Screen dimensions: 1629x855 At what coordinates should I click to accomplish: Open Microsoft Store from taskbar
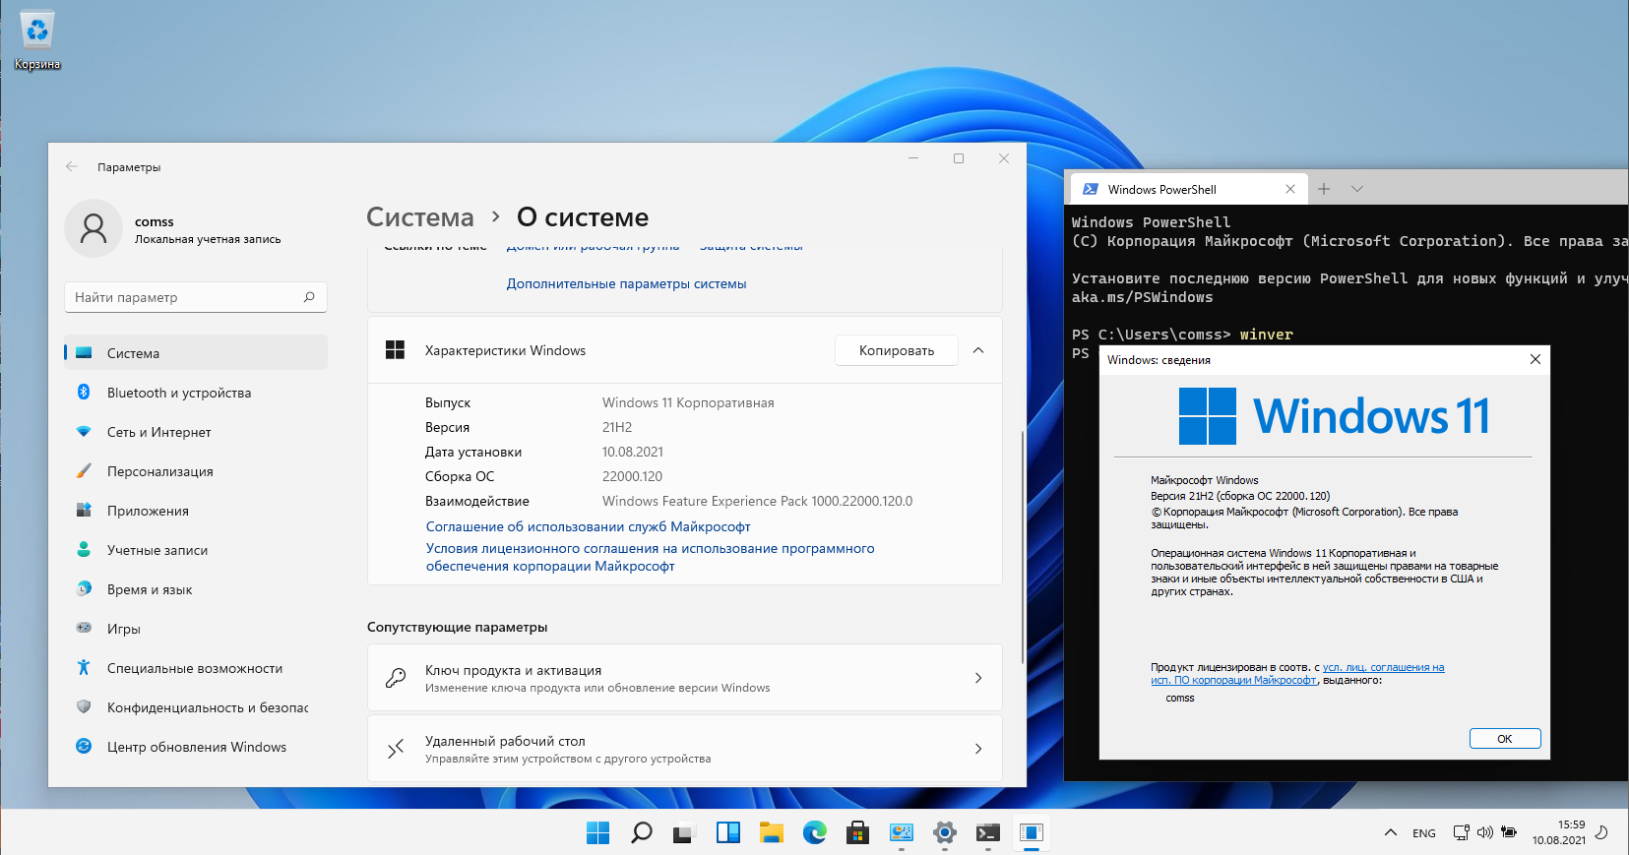[857, 833]
